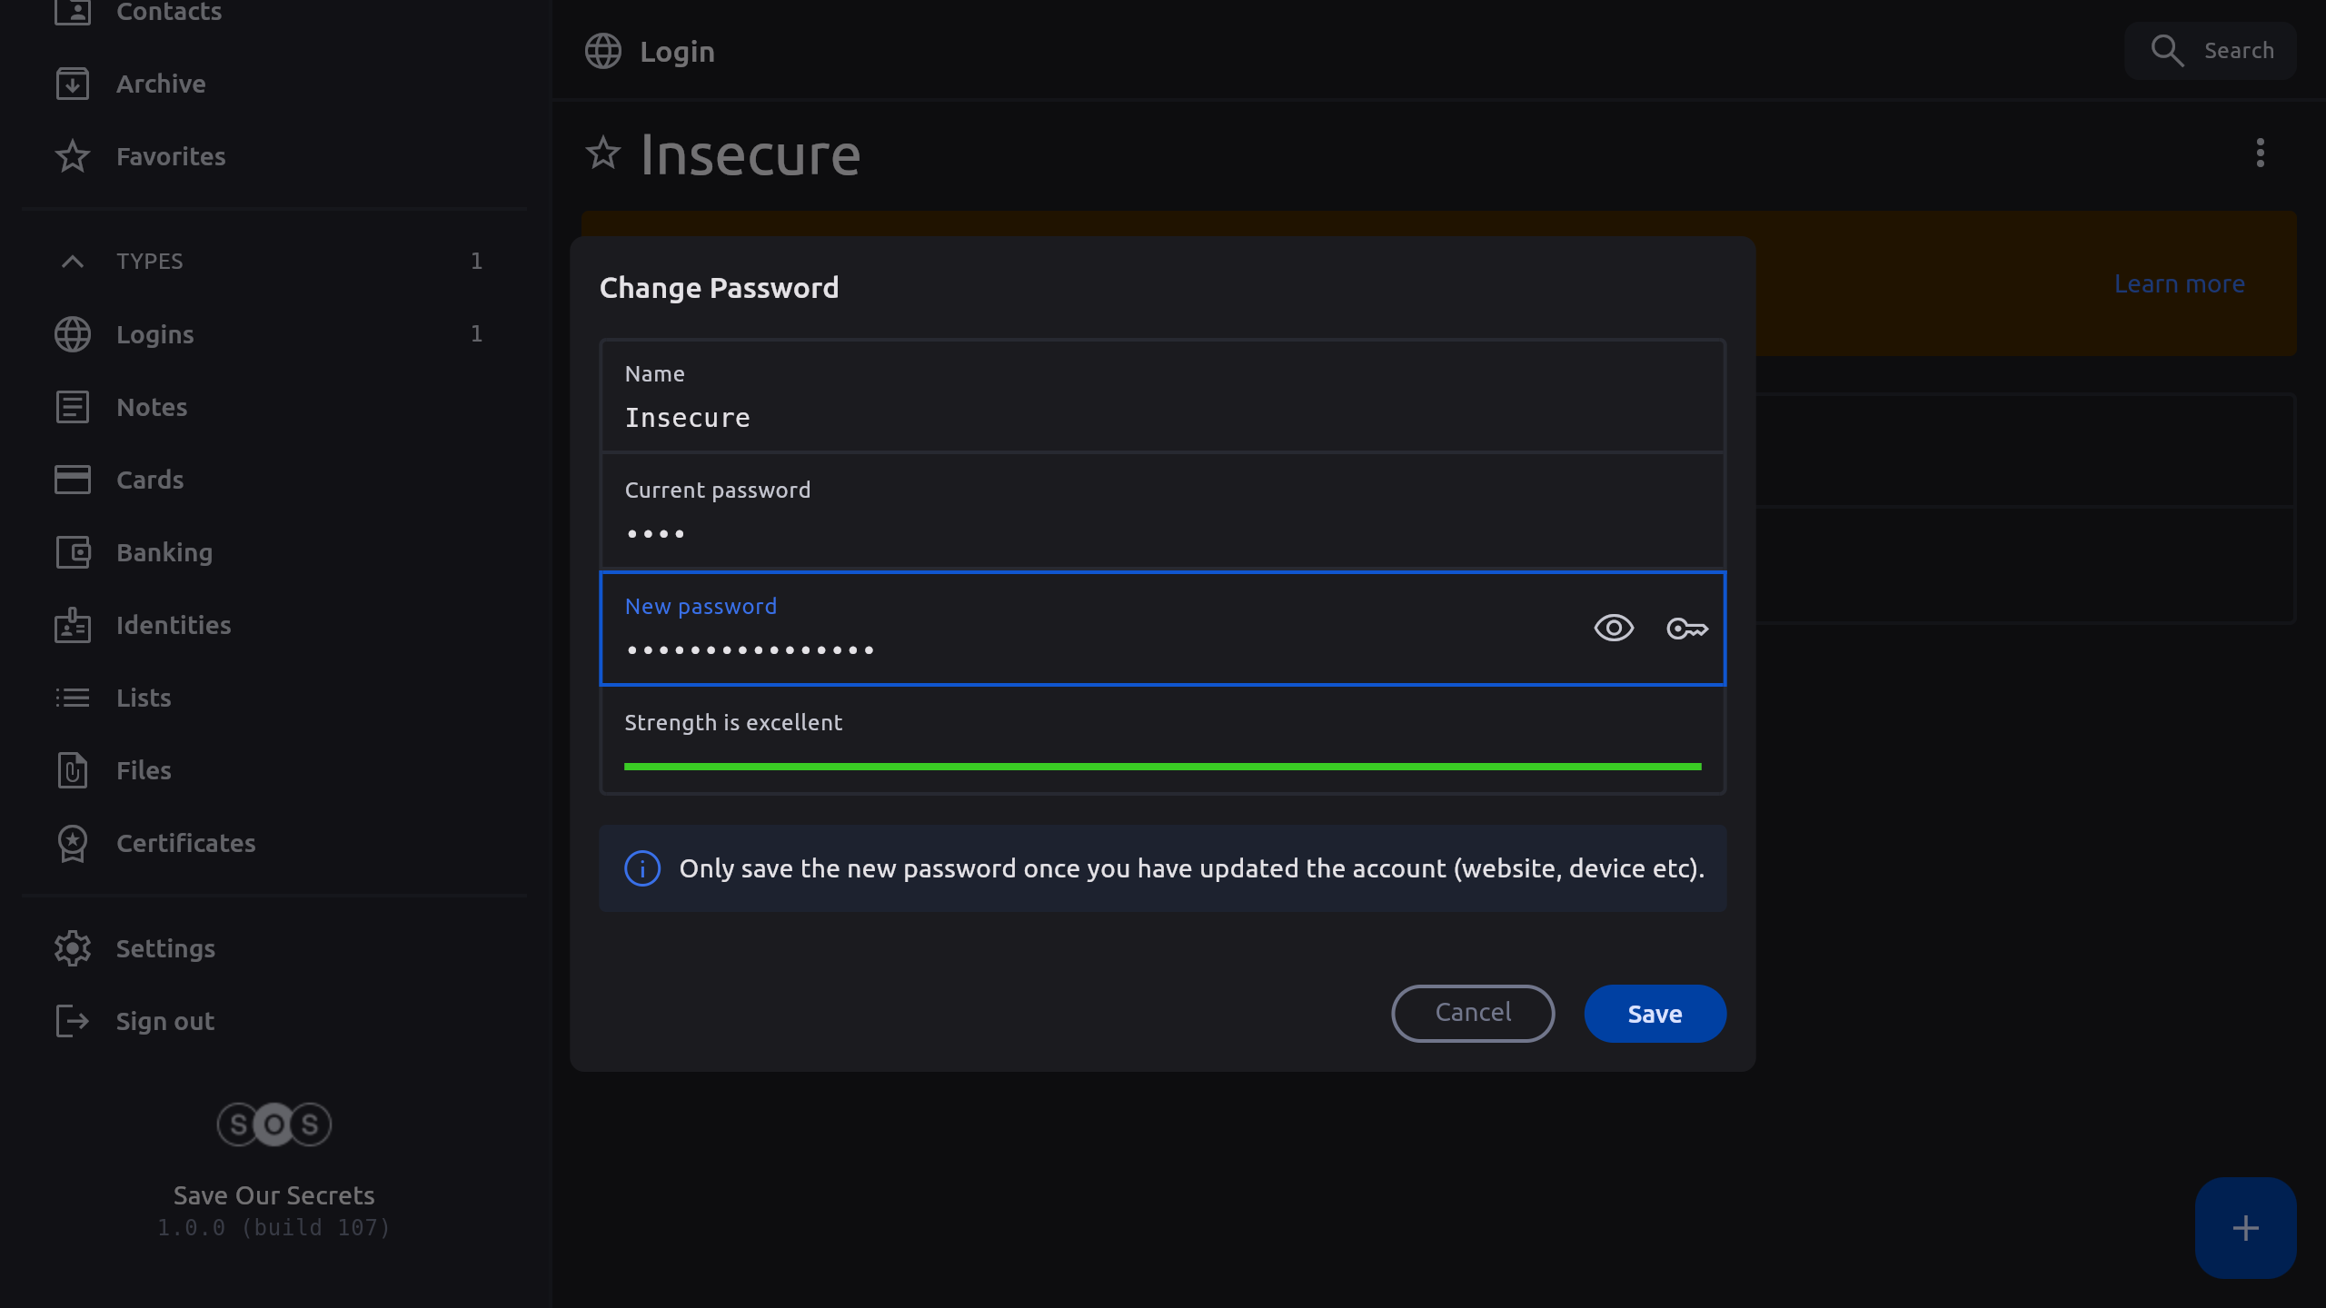The image size is (2326, 1308).
Task: Toggle the favorite star beside Insecure title
Action: coord(603,154)
